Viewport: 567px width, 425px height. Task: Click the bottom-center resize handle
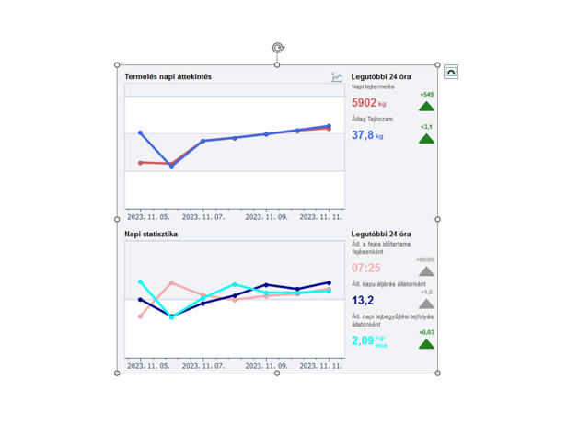point(277,373)
